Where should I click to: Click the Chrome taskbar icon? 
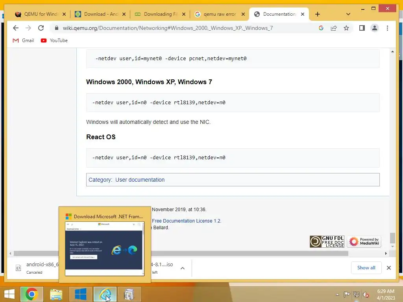point(32,294)
